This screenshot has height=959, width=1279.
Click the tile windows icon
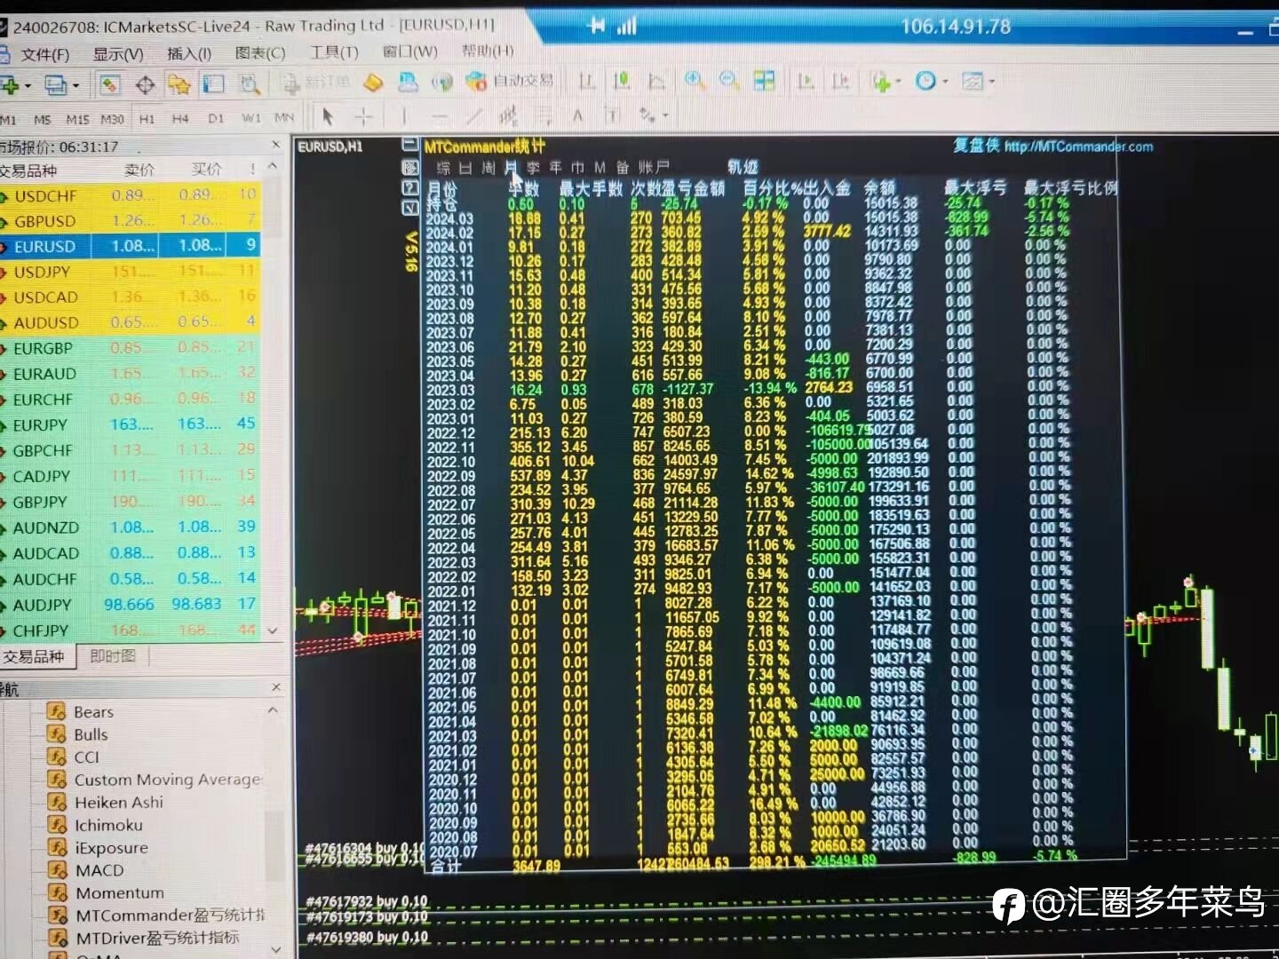click(764, 81)
